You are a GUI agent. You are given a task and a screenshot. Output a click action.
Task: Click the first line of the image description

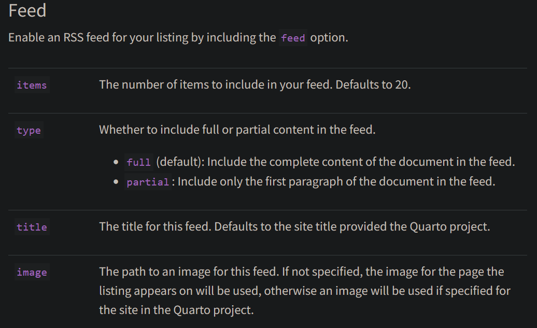[302, 272]
